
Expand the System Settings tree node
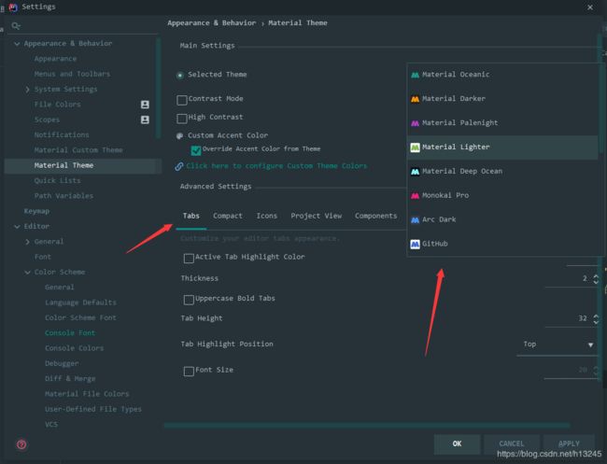tap(27, 90)
